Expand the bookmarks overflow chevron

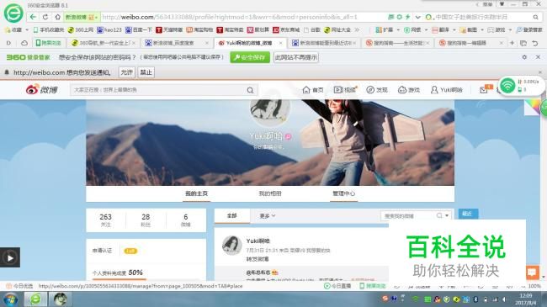coord(357,30)
